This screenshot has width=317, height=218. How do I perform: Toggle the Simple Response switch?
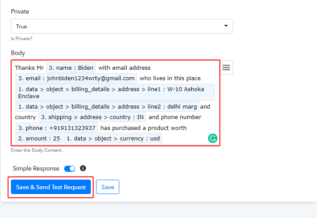(x=69, y=169)
